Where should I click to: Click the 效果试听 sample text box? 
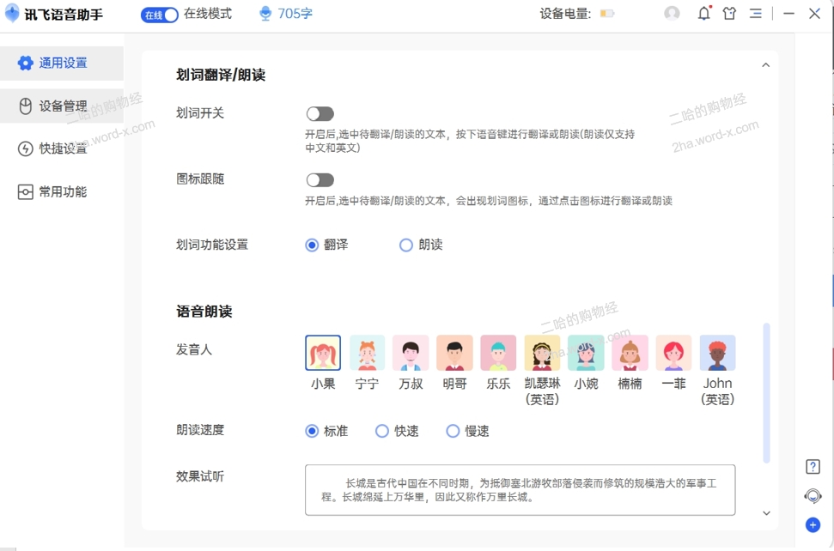coord(520,490)
